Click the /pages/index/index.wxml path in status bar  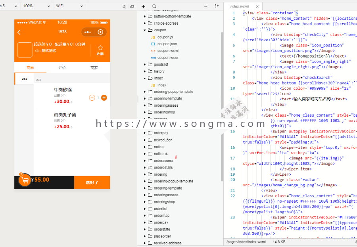(x=246, y=242)
